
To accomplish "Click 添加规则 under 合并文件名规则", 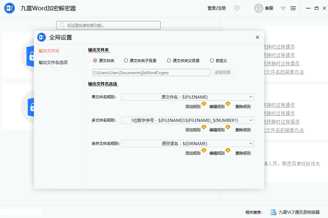I will (193, 153).
